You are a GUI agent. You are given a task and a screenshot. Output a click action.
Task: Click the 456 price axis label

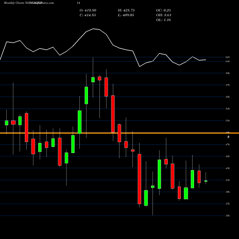coord(228,156)
